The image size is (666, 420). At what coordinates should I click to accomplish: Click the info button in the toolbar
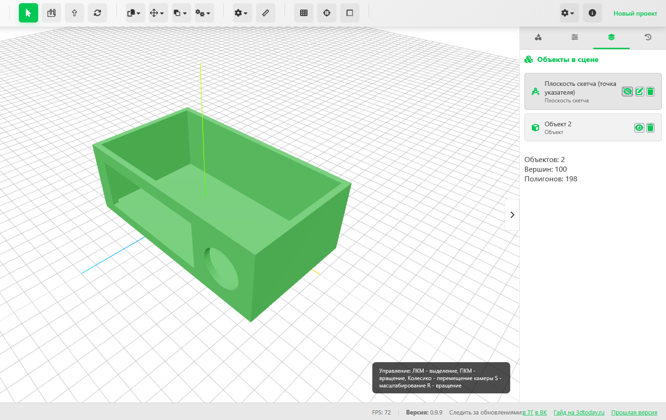tap(592, 13)
